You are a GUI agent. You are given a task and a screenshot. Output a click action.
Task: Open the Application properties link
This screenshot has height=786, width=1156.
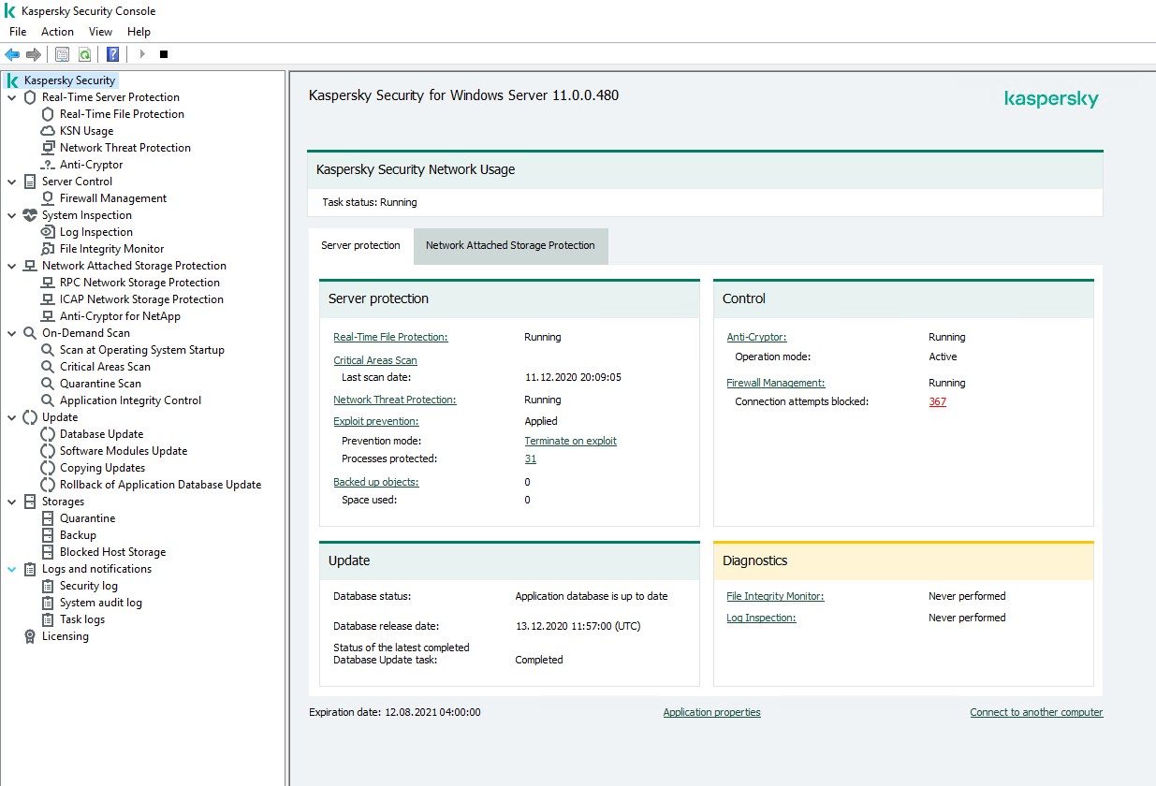pyautogui.click(x=711, y=712)
